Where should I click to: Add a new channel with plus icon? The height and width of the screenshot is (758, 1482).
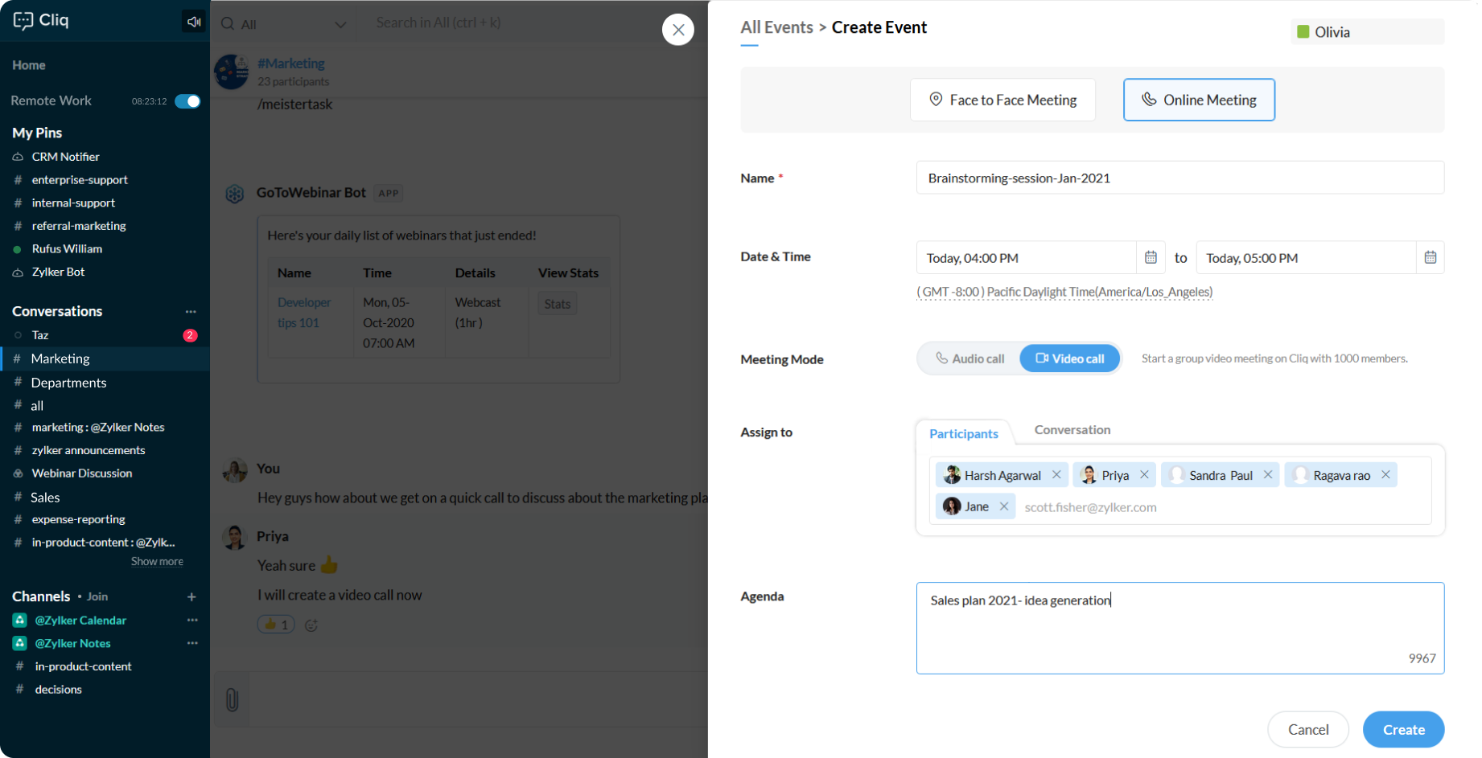[191, 596]
